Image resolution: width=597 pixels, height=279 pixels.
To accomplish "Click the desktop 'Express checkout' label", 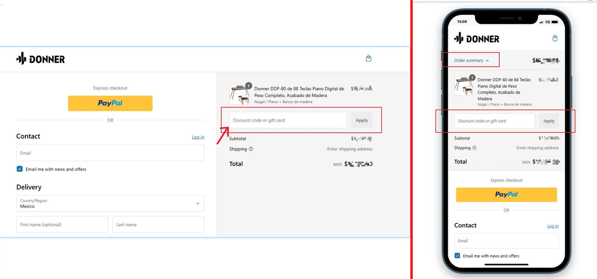I will pos(110,88).
